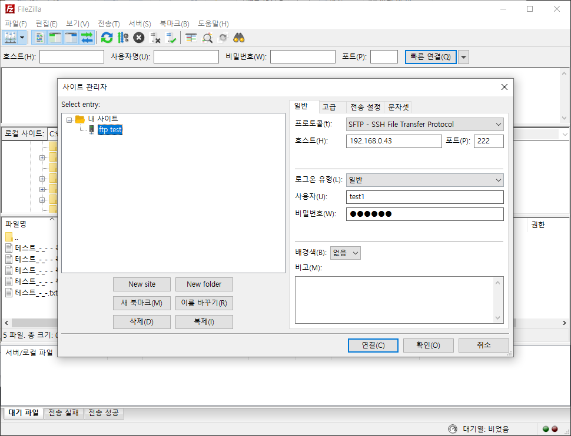Click the disconnect from server icon

pyautogui.click(x=155, y=38)
